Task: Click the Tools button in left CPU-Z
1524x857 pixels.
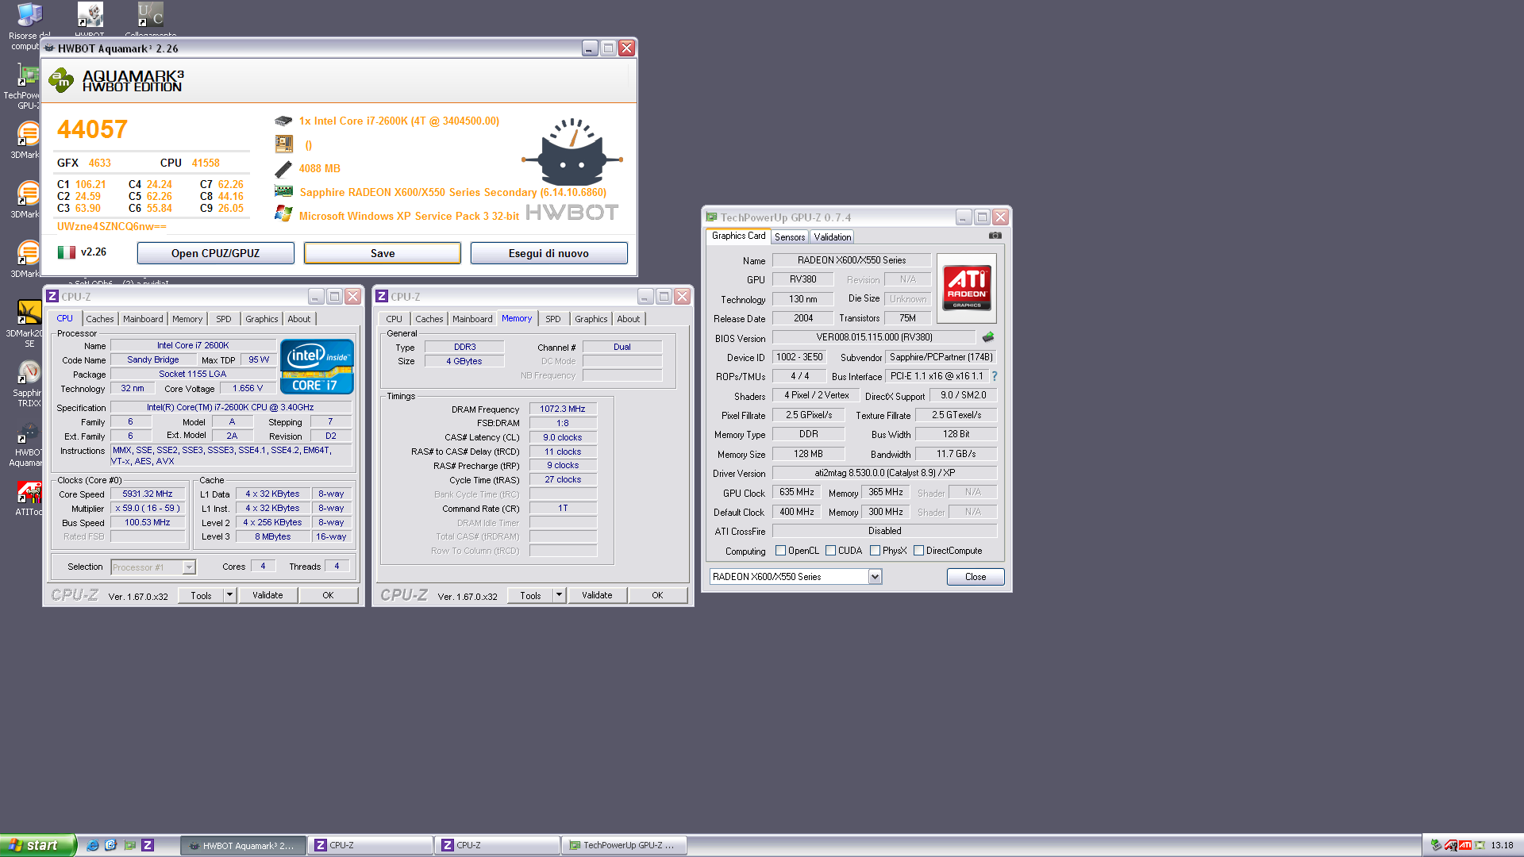Action: pyautogui.click(x=201, y=595)
